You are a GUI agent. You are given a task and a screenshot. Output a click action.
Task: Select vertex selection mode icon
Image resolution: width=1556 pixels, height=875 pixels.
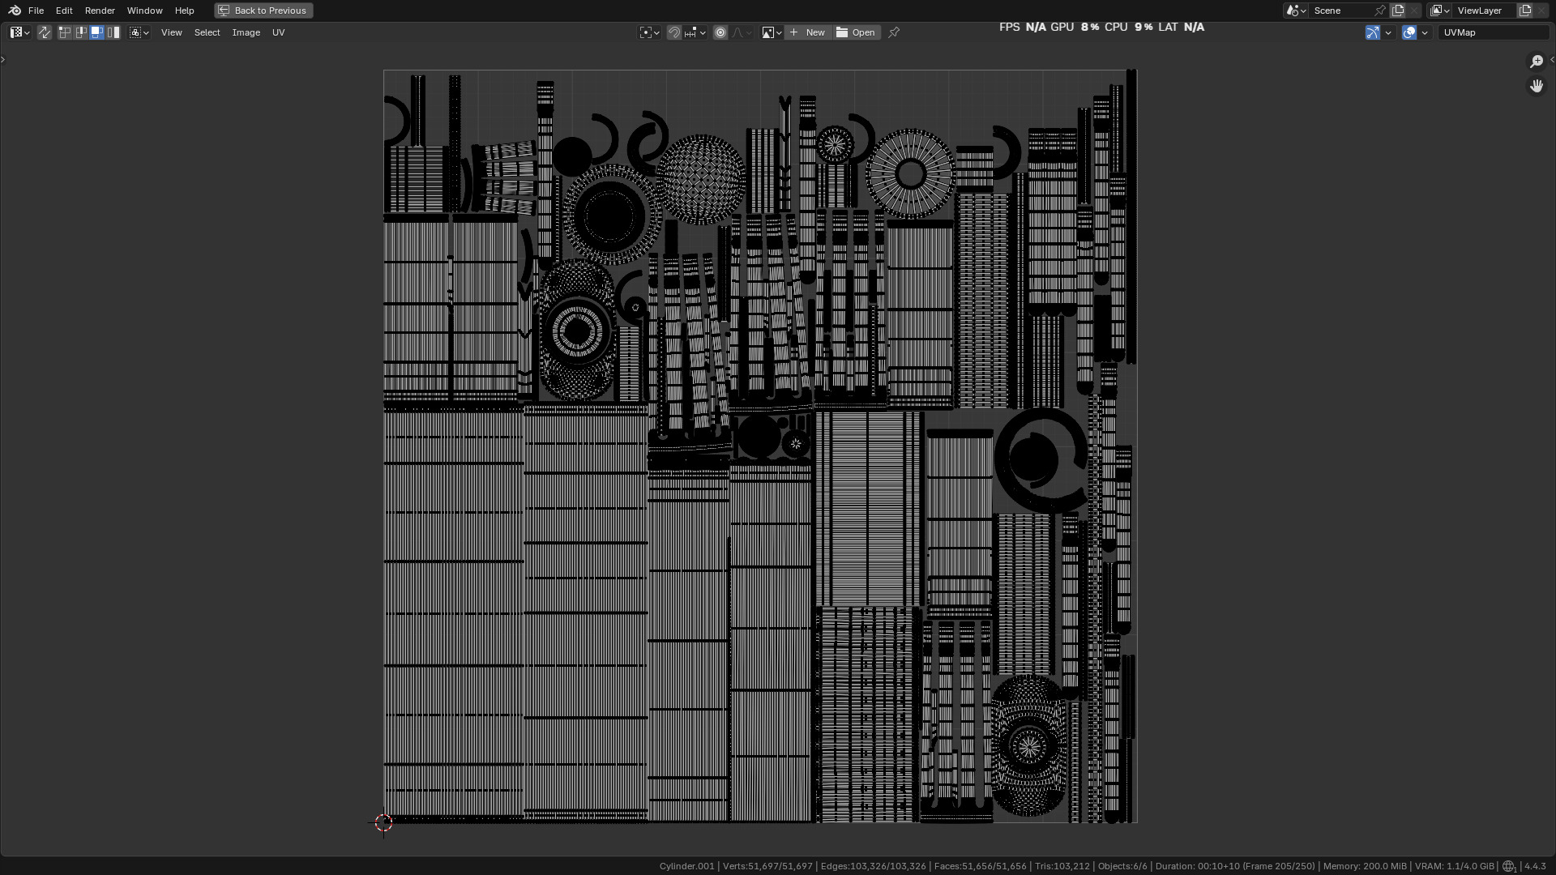pos(65,32)
